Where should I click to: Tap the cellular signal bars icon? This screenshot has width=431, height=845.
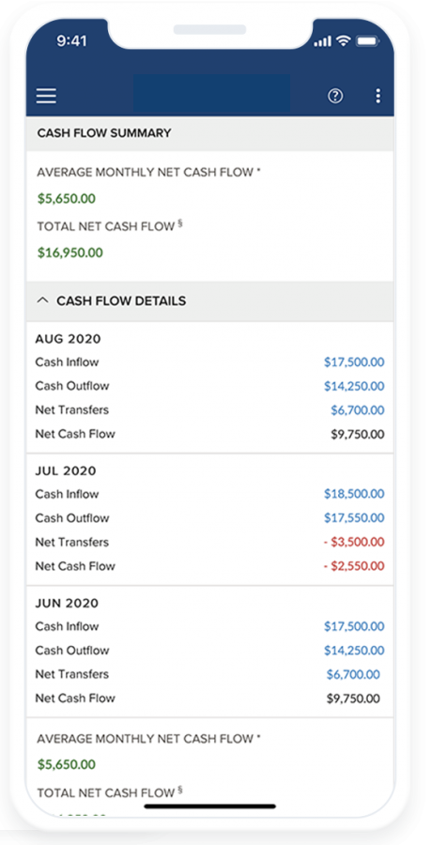(x=322, y=41)
